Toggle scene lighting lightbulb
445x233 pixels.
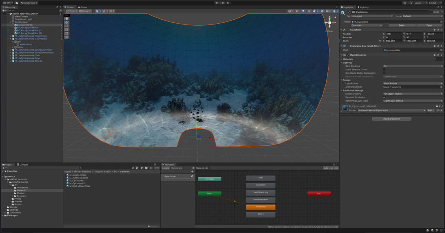click(303, 11)
